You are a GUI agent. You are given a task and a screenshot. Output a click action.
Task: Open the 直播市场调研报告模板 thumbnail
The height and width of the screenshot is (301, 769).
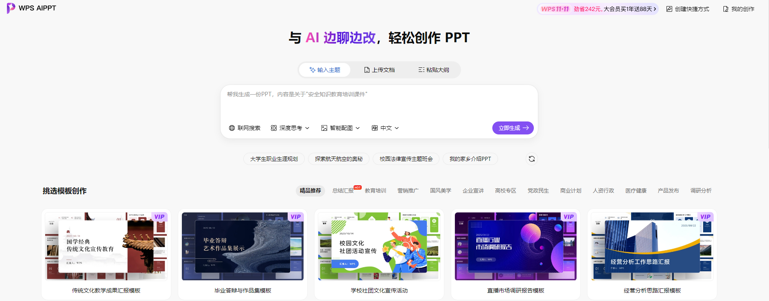coord(516,246)
